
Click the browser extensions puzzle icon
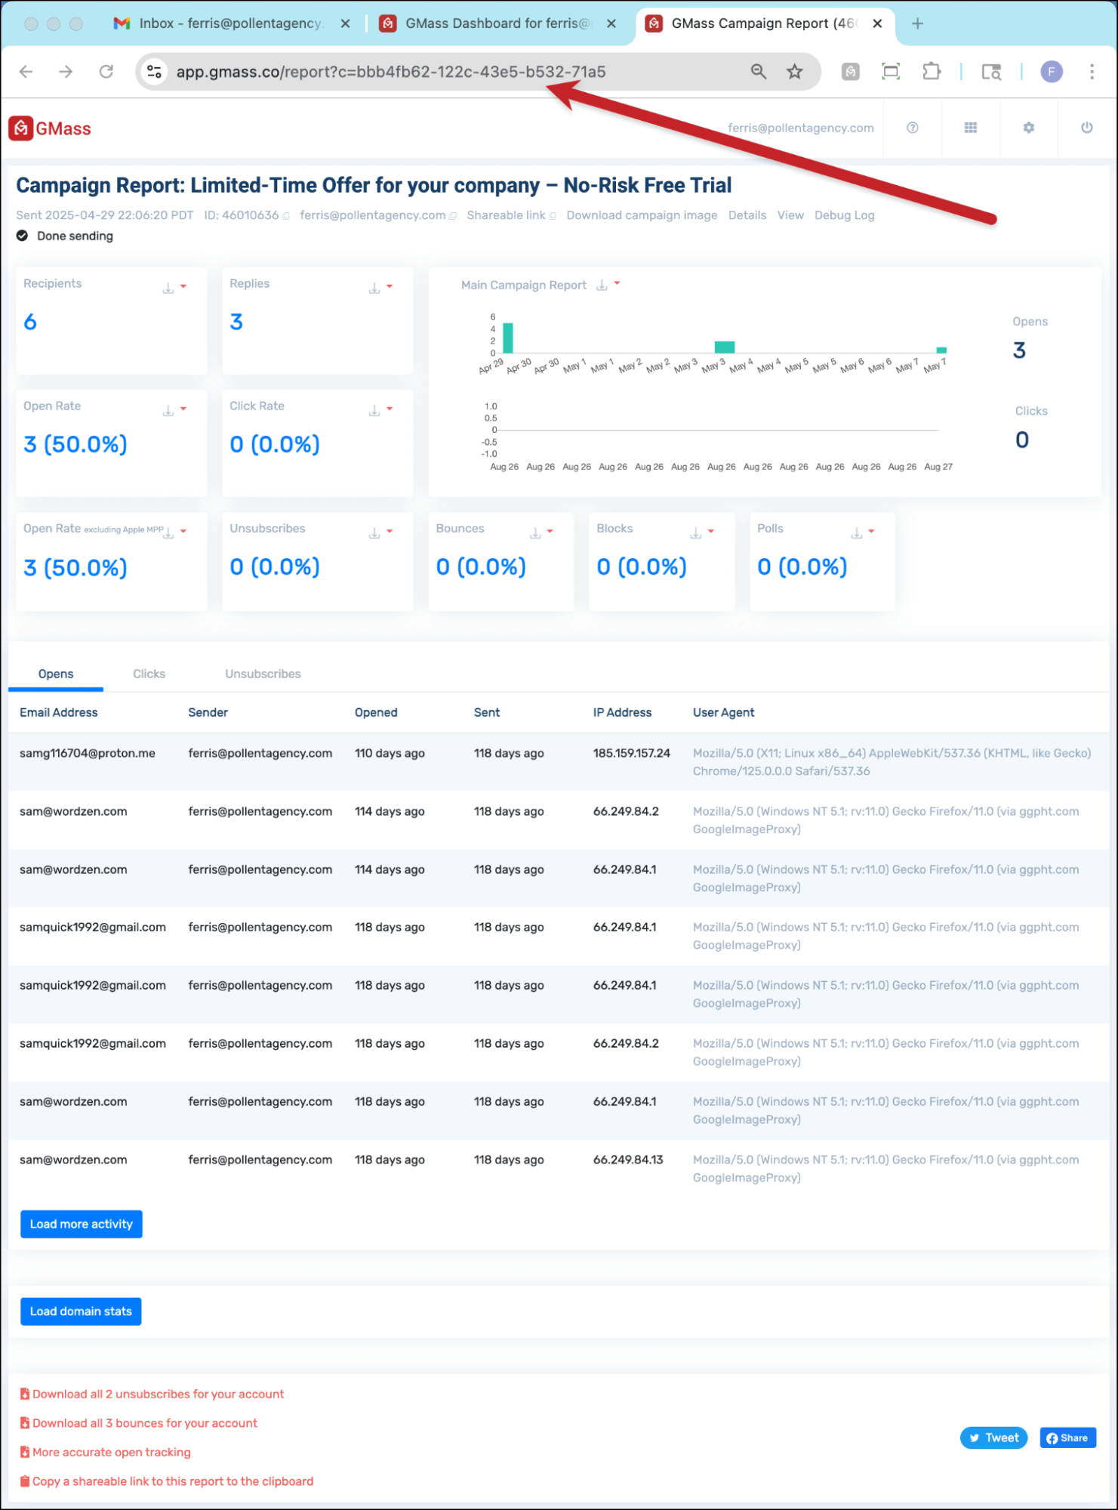931,72
